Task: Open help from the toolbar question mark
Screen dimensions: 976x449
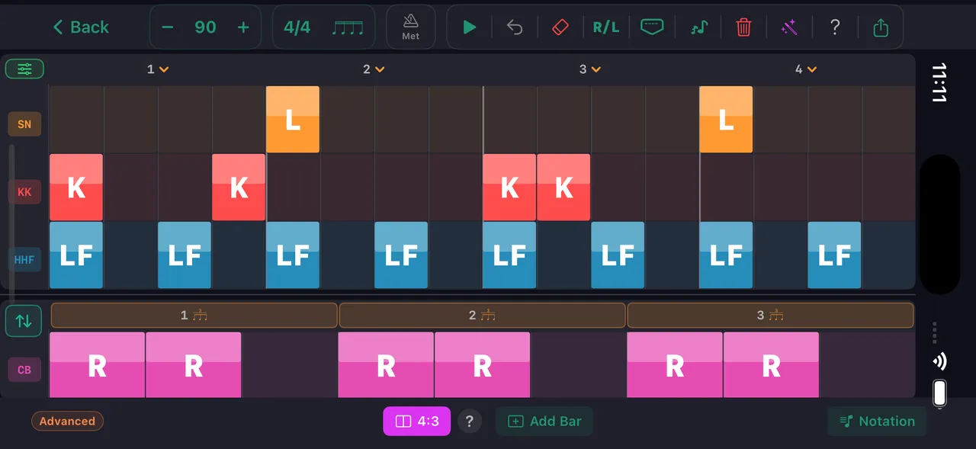Action: pos(835,27)
